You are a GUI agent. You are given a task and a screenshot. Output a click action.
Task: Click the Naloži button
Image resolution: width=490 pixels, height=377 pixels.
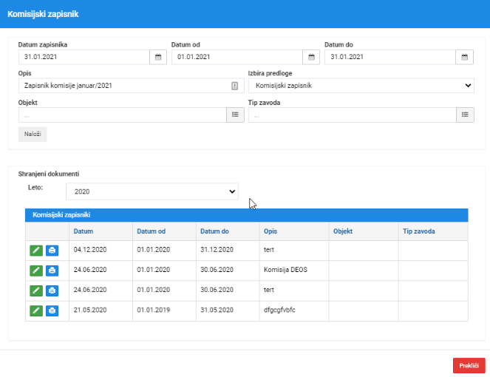pos(33,134)
